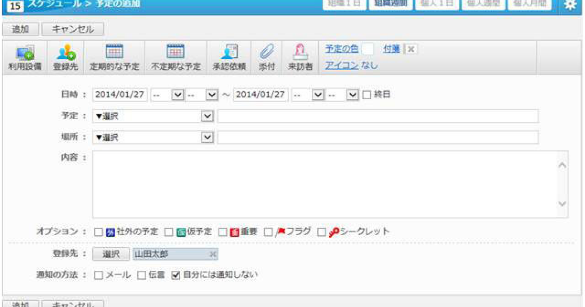This screenshot has width=585, height=307.
Task: Clear the 付箋 with the x box
Action: click(x=411, y=49)
